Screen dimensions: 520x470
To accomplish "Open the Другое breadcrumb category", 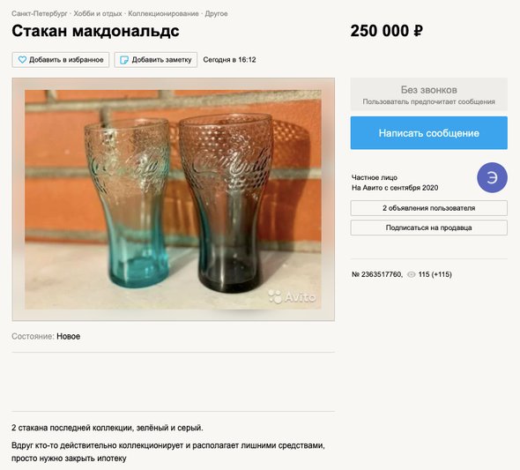I will pos(216,13).
